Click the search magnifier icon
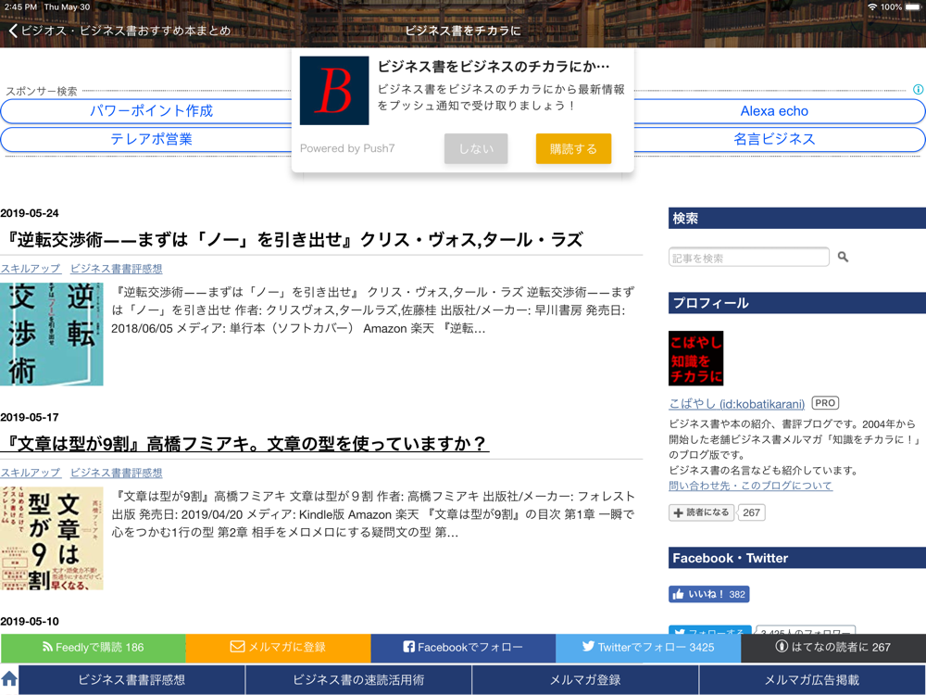Viewport: 926px width, 695px height. (843, 257)
